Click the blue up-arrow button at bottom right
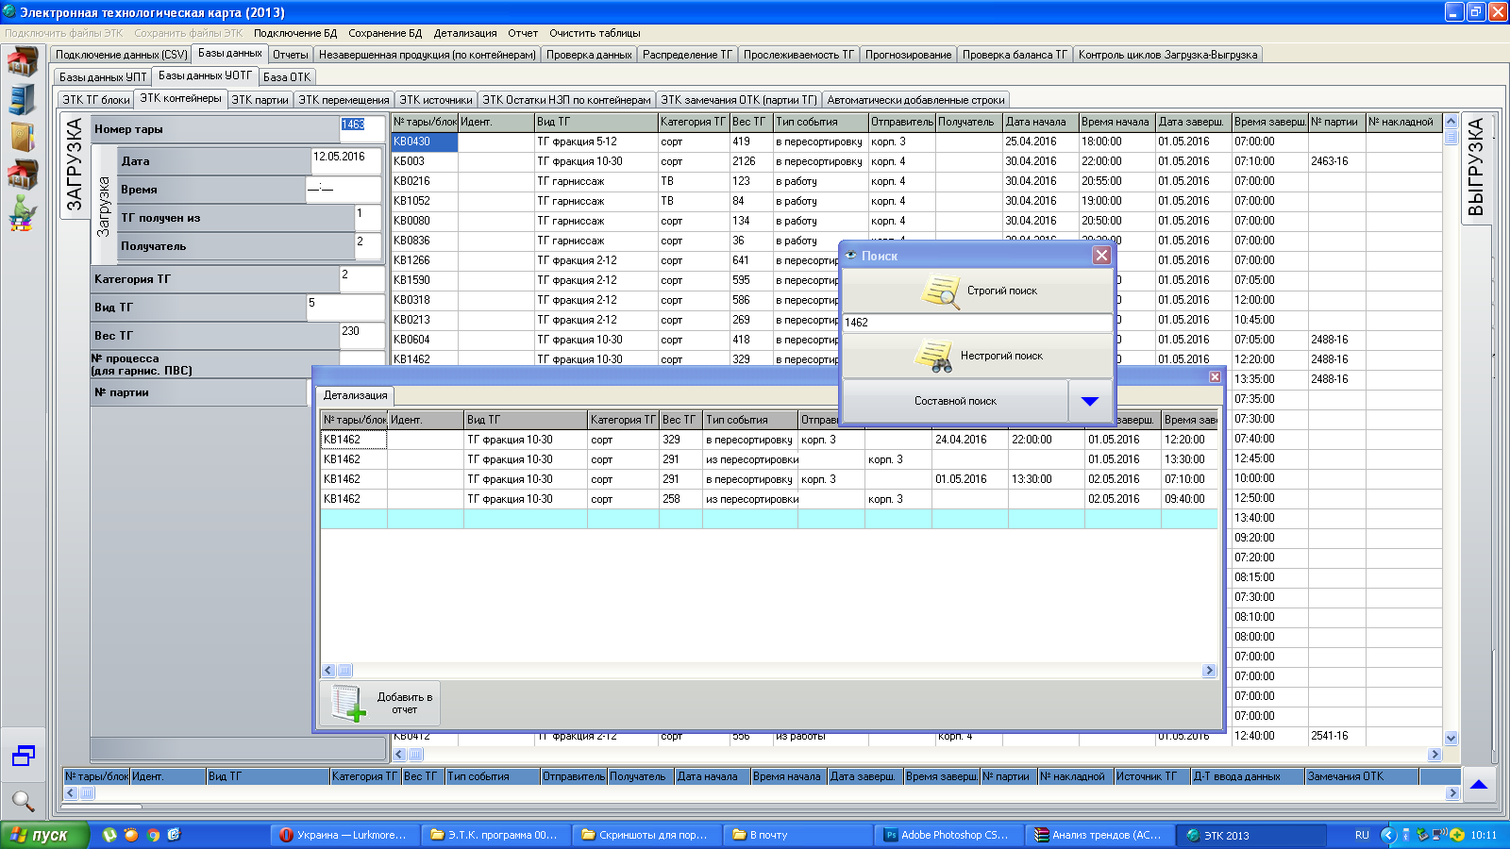This screenshot has height=849, width=1510. pyautogui.click(x=1479, y=784)
